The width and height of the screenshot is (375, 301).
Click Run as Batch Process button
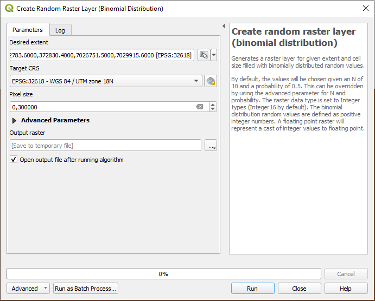[86, 289]
